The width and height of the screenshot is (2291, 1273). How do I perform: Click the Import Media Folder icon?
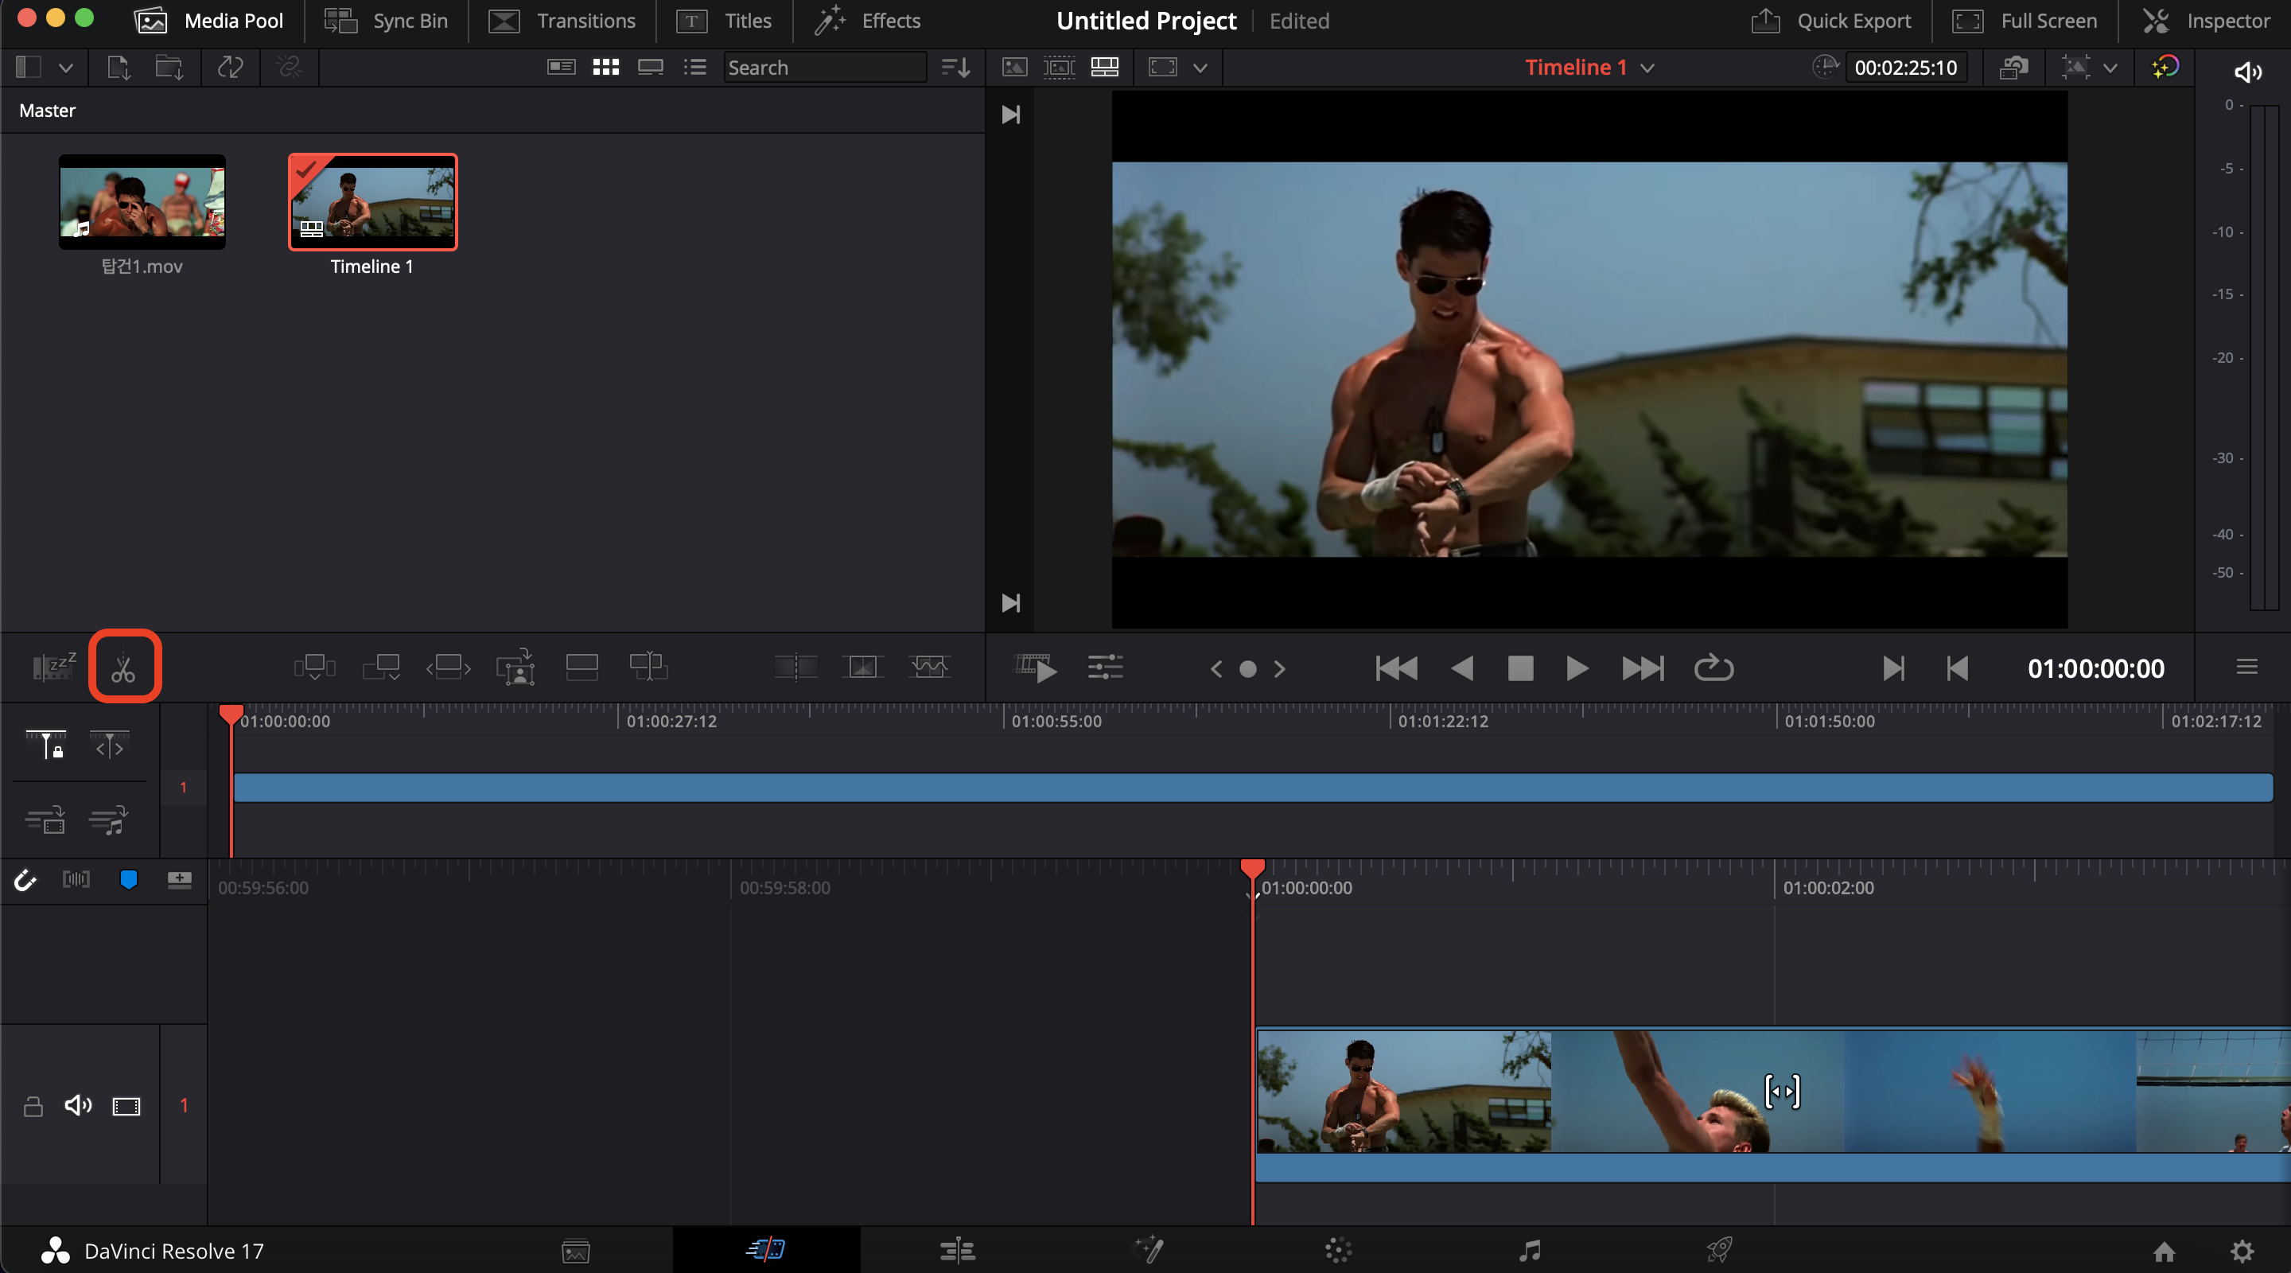[169, 68]
